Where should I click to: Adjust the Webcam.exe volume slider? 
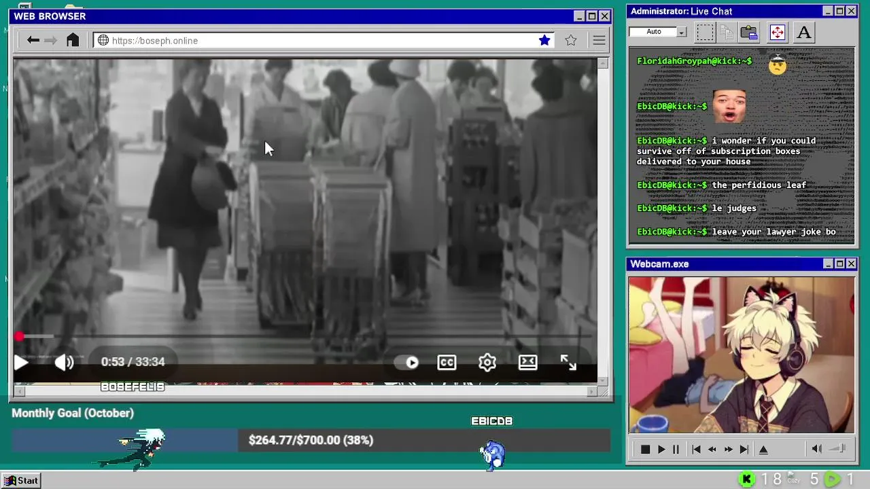point(837,448)
